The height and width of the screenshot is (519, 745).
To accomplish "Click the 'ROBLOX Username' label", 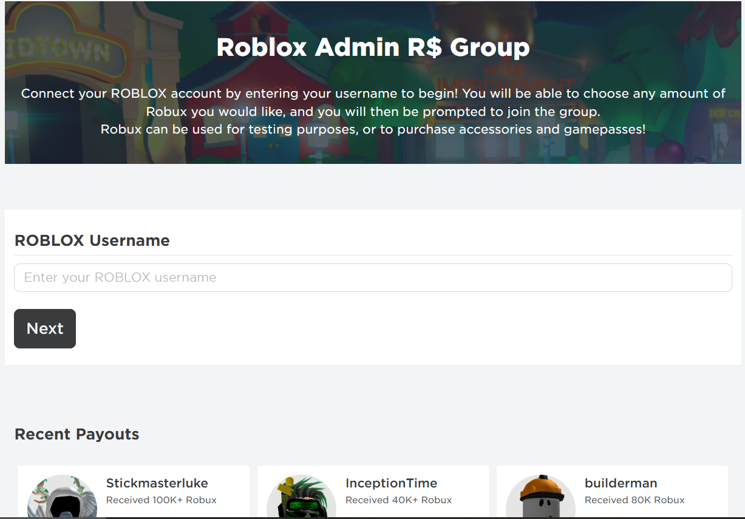I will tap(92, 240).
